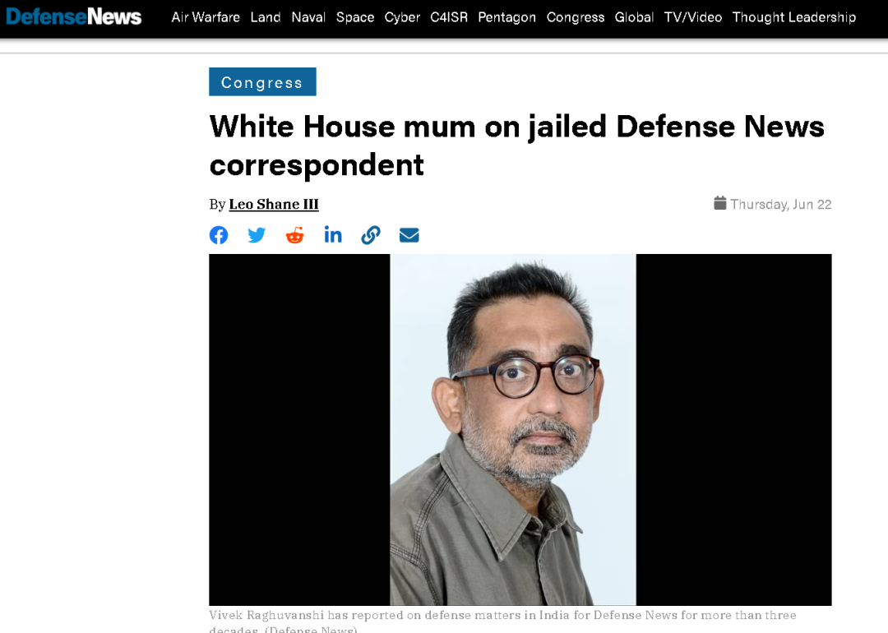Navigate to Naval section
This screenshot has width=888, height=633.
pyautogui.click(x=308, y=17)
